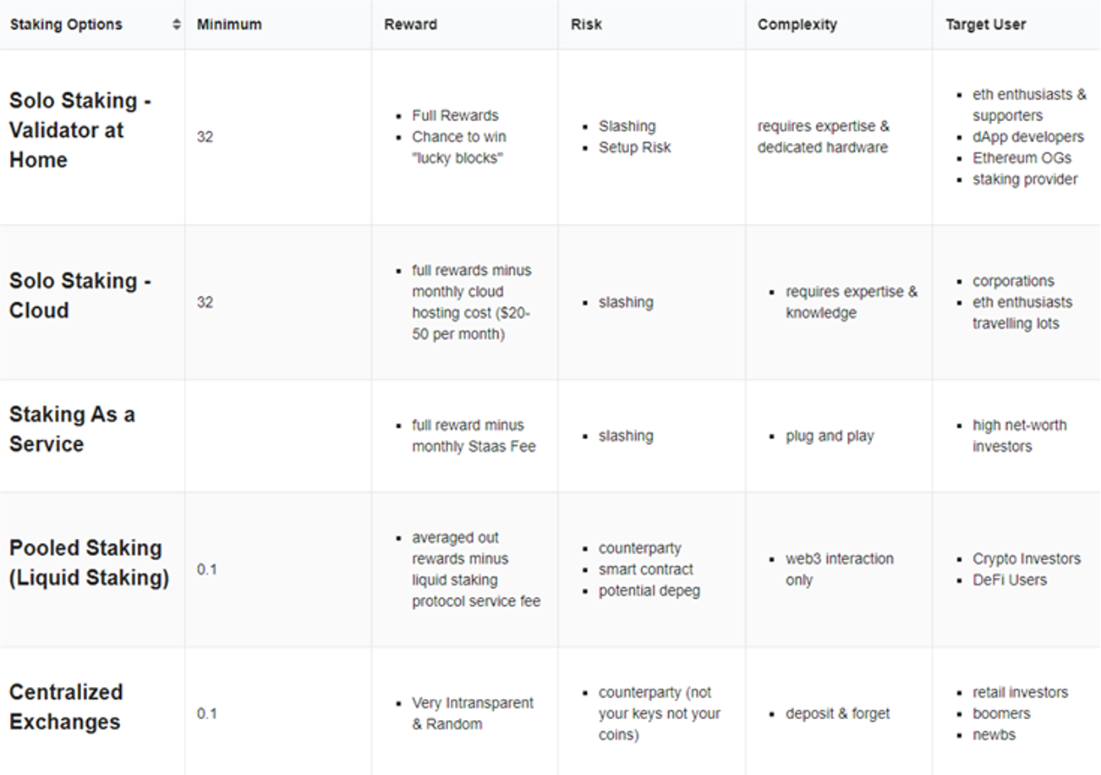Screen dimensions: 1101x775
Task: Select the Reward column header
Action: point(410,25)
